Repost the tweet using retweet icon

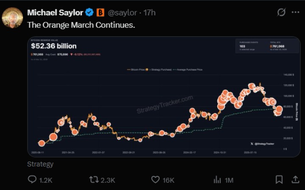coord(94,180)
